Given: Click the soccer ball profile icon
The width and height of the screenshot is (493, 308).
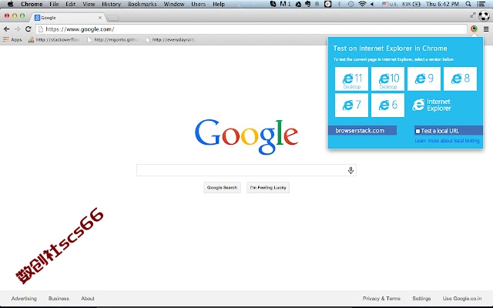Looking at the screenshot, I should click(484, 15).
